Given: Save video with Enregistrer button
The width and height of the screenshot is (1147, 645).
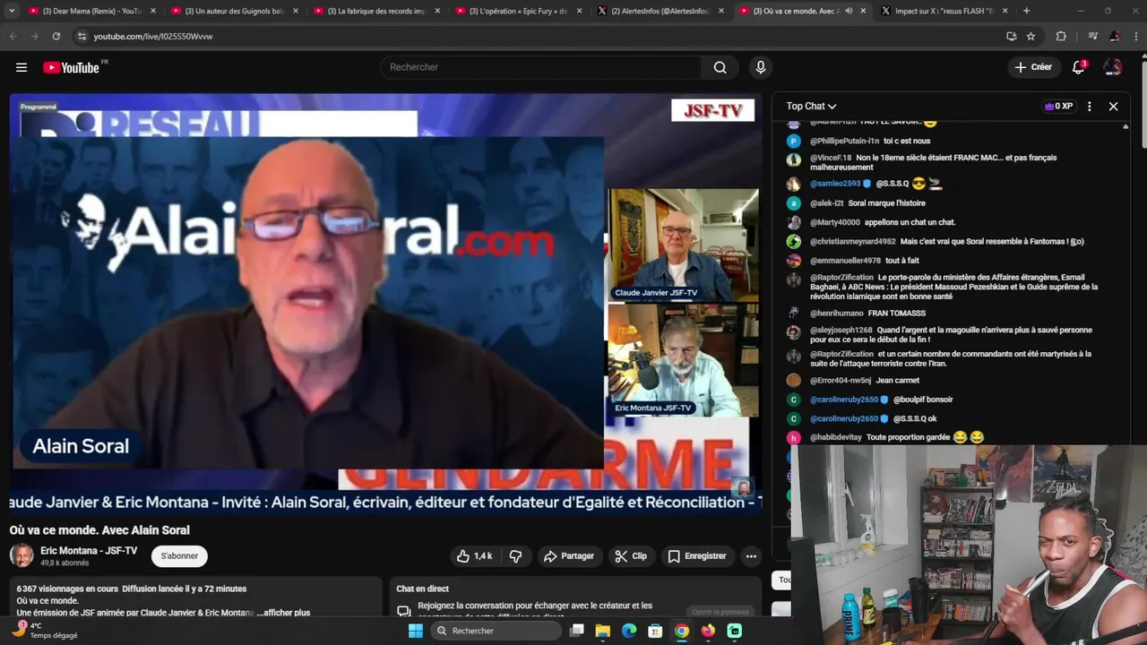Looking at the screenshot, I should click(697, 556).
